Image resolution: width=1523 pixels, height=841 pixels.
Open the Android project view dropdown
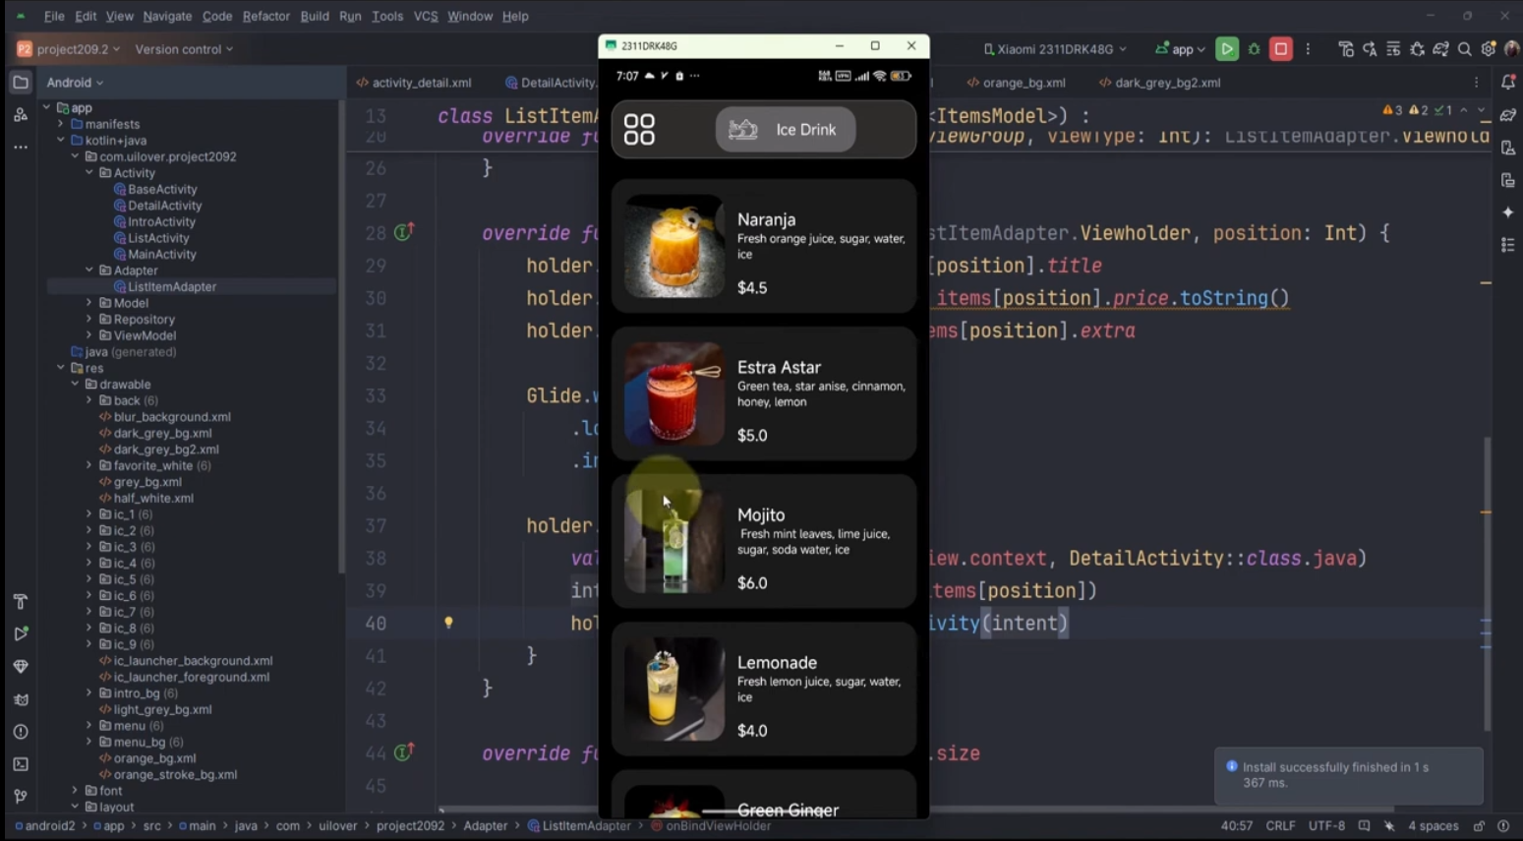75,83
